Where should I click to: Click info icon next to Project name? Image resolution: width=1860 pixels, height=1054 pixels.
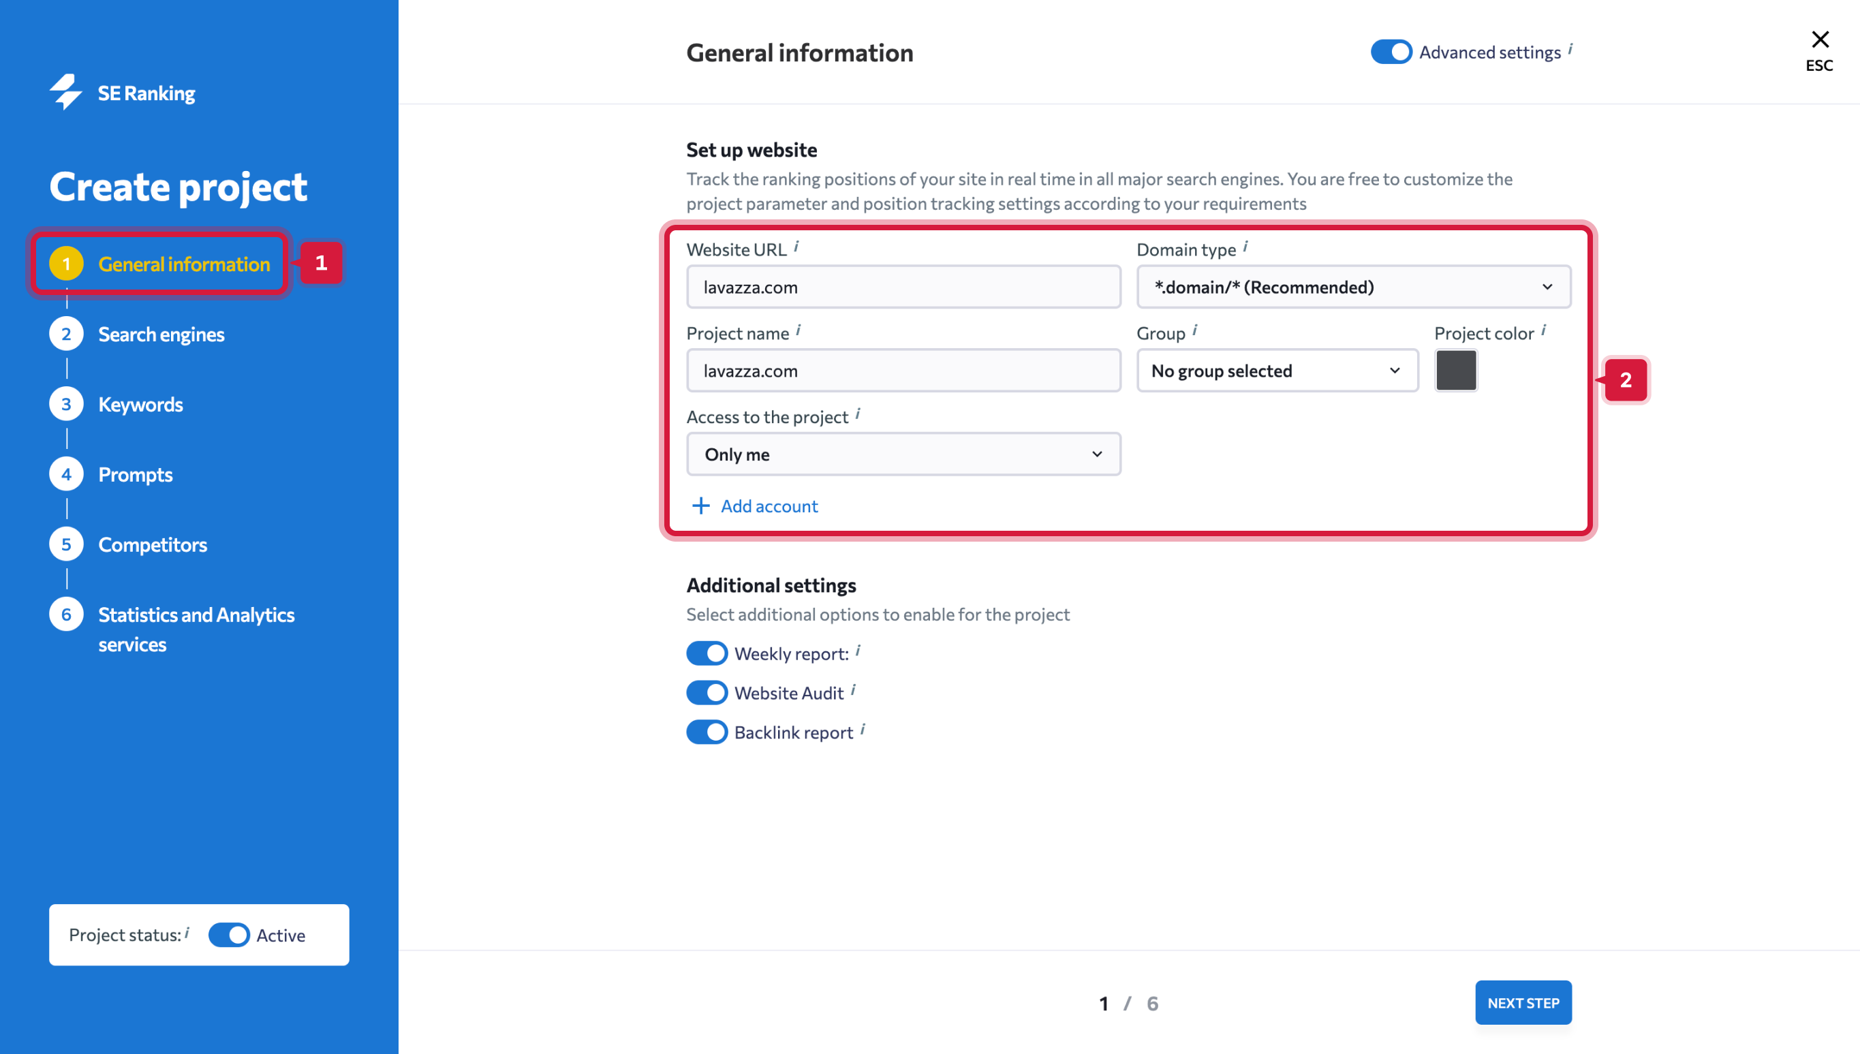(799, 331)
